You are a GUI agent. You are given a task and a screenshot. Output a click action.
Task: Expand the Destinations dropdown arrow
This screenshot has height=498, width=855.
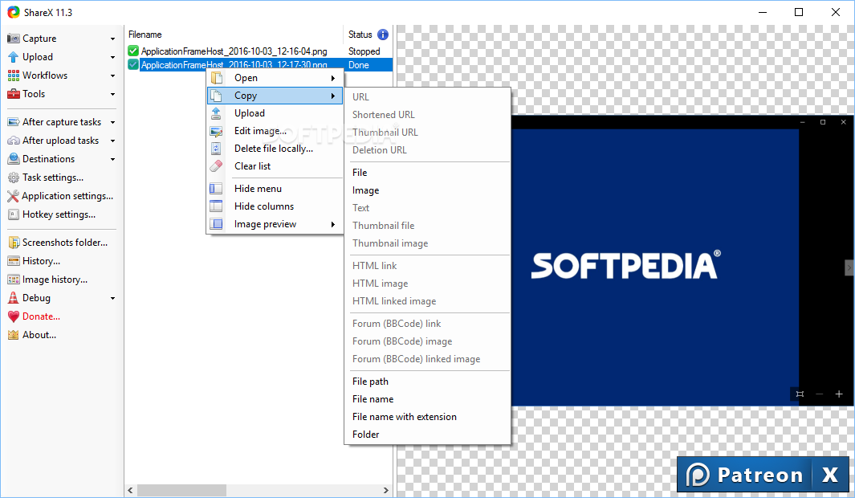point(113,159)
